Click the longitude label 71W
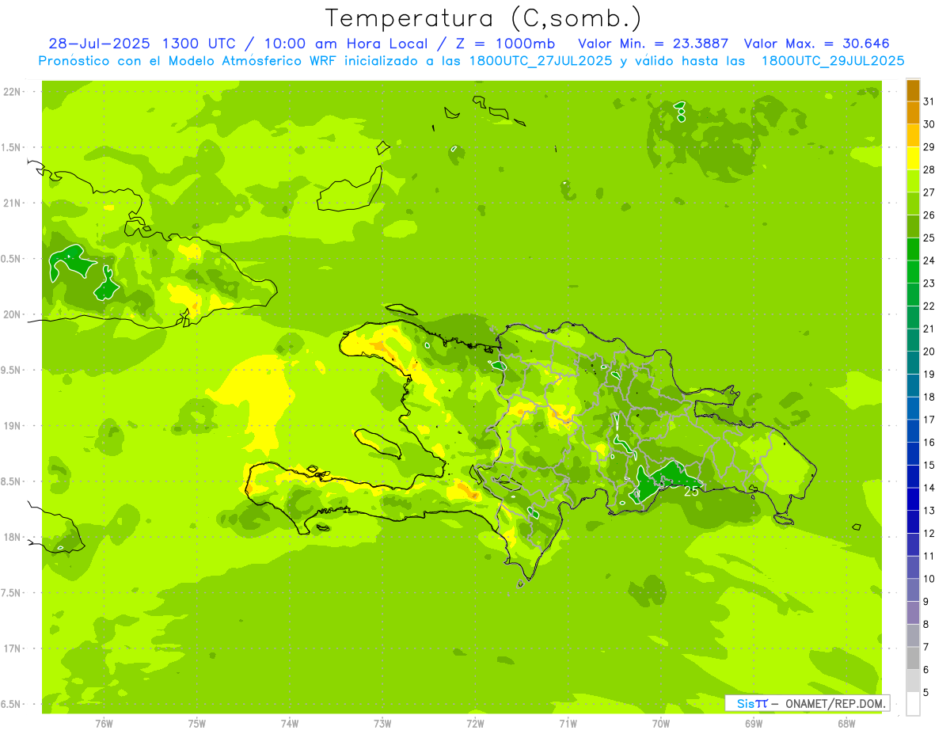Viewport: 950px width, 734px height. tap(568, 723)
